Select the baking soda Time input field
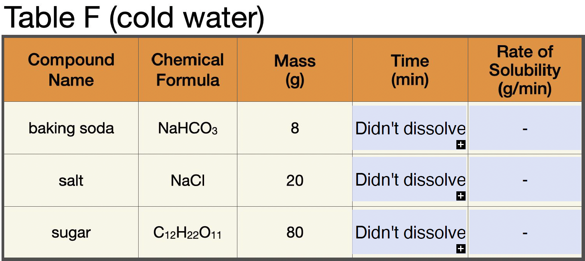Image resolution: width=585 pixels, height=261 pixels. (x=410, y=128)
